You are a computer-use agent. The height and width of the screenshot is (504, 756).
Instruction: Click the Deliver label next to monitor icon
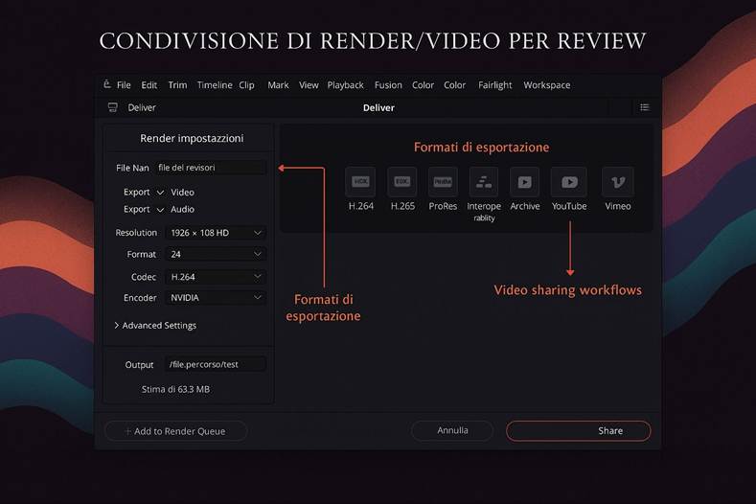pos(142,107)
